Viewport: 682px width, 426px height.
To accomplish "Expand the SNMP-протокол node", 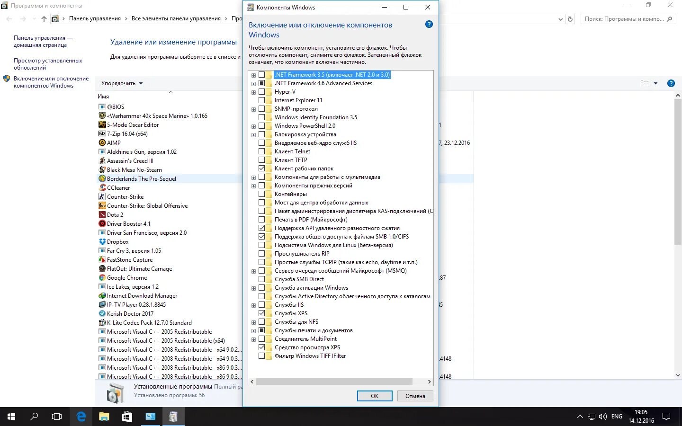I will click(x=253, y=109).
